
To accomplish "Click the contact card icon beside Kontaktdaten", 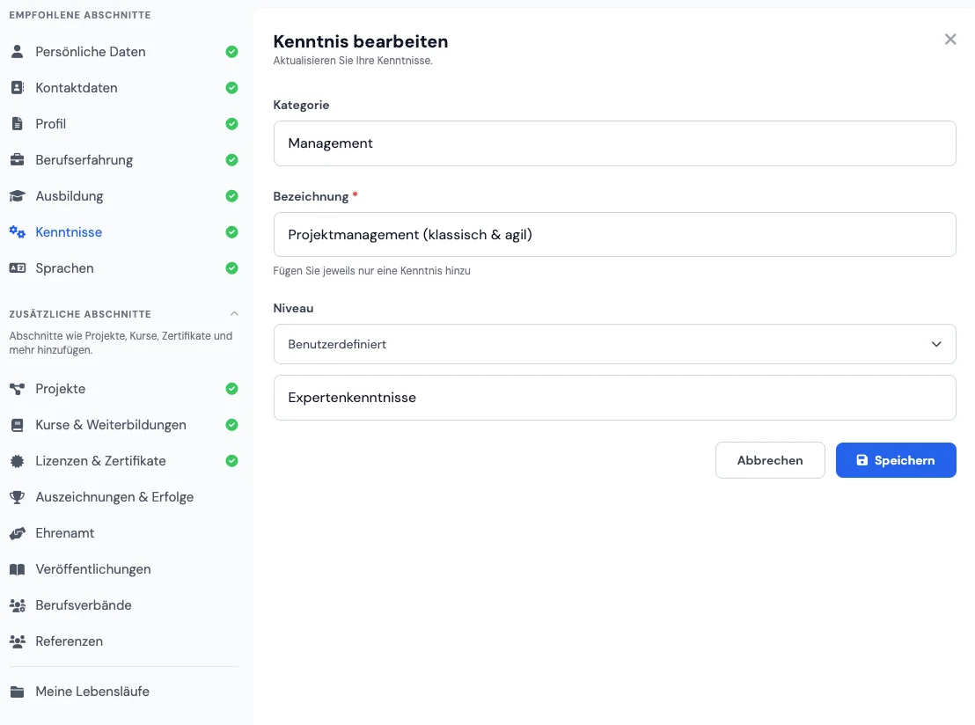I will point(18,88).
